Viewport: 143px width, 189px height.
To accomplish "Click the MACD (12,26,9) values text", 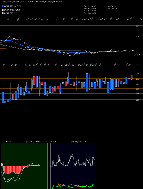I will click(x=39, y=141).
